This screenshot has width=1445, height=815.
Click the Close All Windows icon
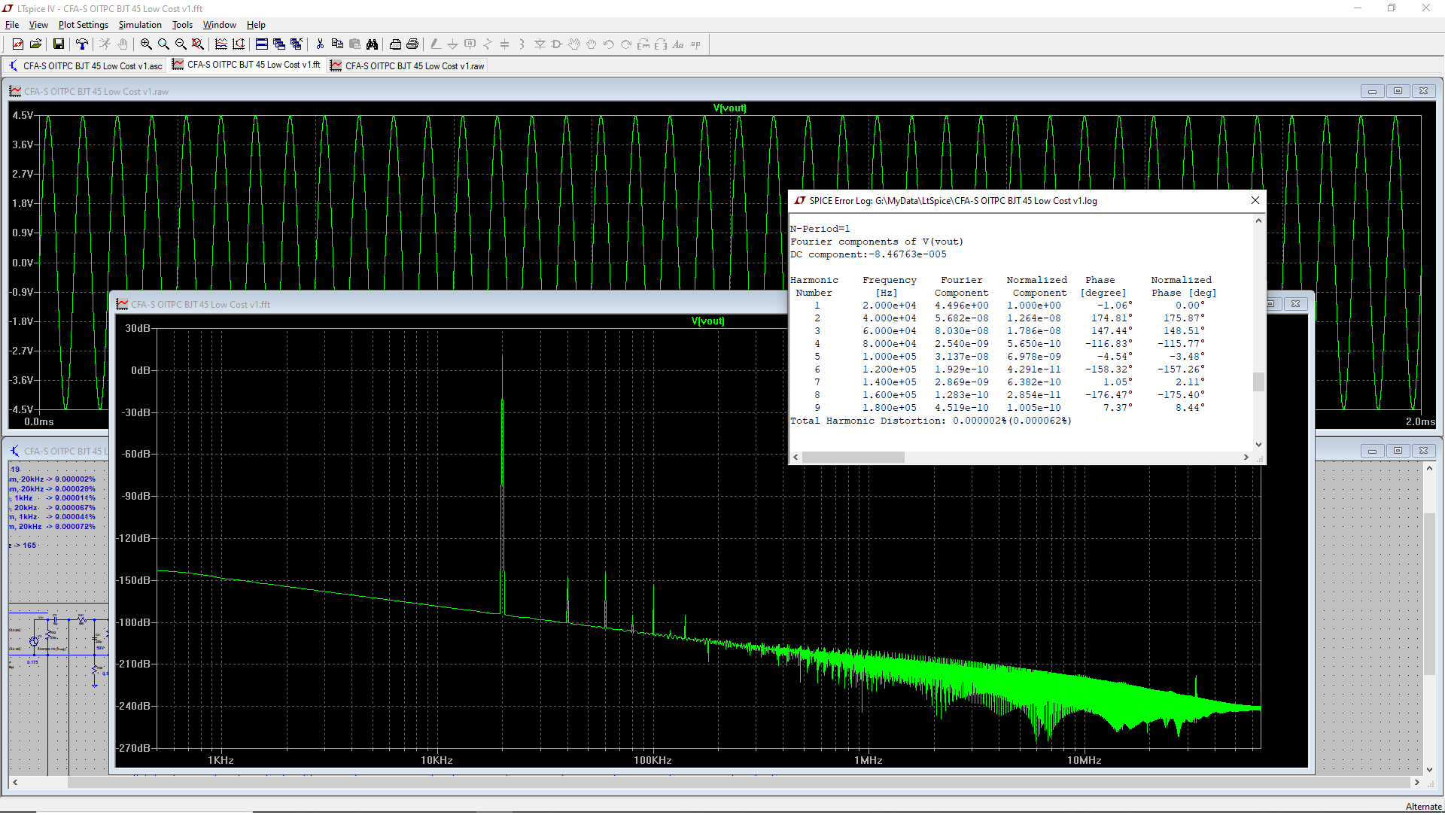point(297,44)
